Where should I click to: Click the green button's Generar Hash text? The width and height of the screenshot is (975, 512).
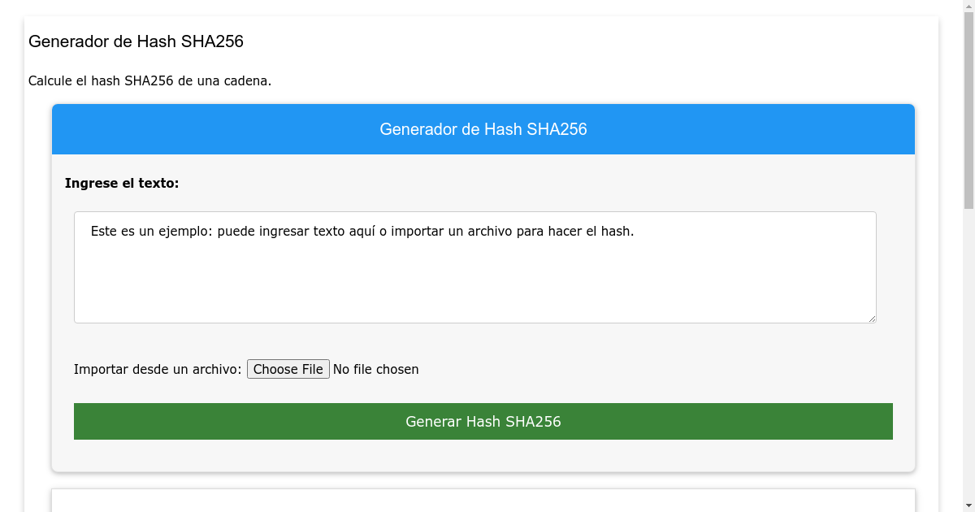point(483,421)
